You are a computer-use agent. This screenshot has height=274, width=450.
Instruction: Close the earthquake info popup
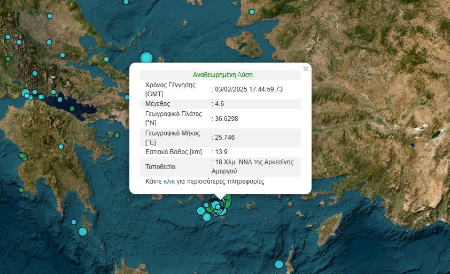click(306, 68)
